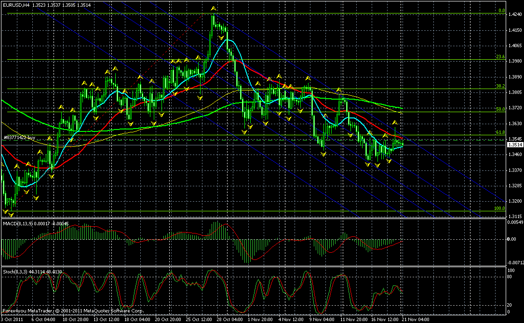This screenshot has height=323, width=524.
Task: Click the 4 Nov 12:00 time label
Action: pos(291,319)
